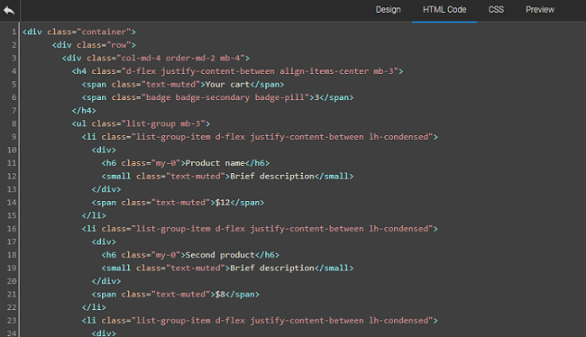Click the 'container' class value
The height and width of the screenshot is (337, 586).
[x=104, y=32]
